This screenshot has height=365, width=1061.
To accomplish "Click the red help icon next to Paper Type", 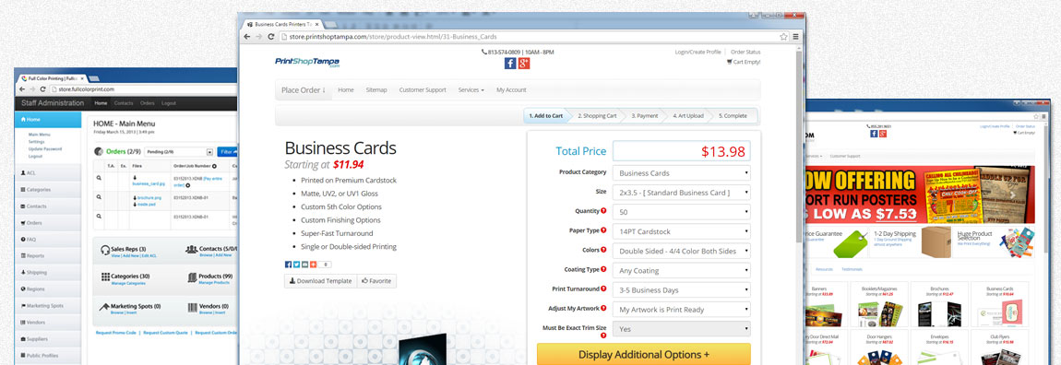I will coord(603,230).
